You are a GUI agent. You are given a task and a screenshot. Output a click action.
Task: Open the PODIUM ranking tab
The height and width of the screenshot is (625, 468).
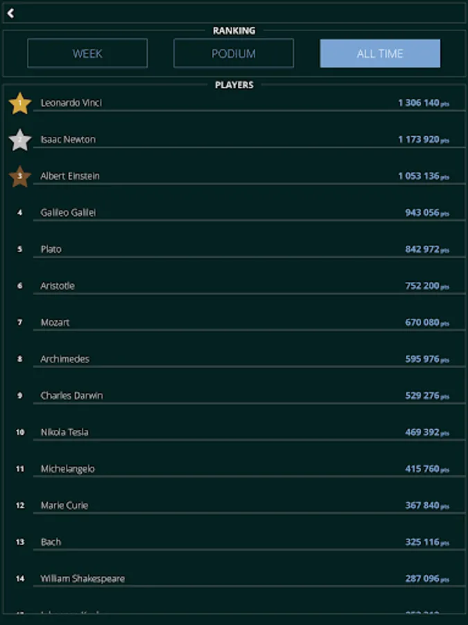coord(234,53)
